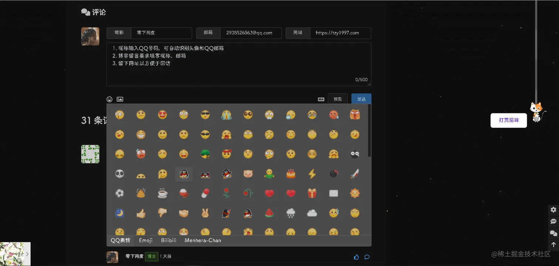This screenshot has height=266, width=559.
Task: Switch to the QQ表情 tab
Action: point(121,241)
